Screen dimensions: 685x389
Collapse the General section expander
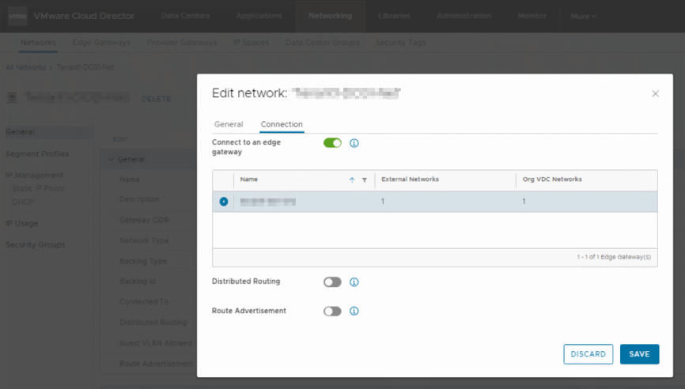point(111,160)
